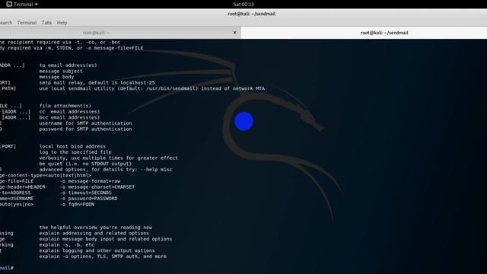
Task: Click 'username for SMTP authentication'
Action: point(85,123)
